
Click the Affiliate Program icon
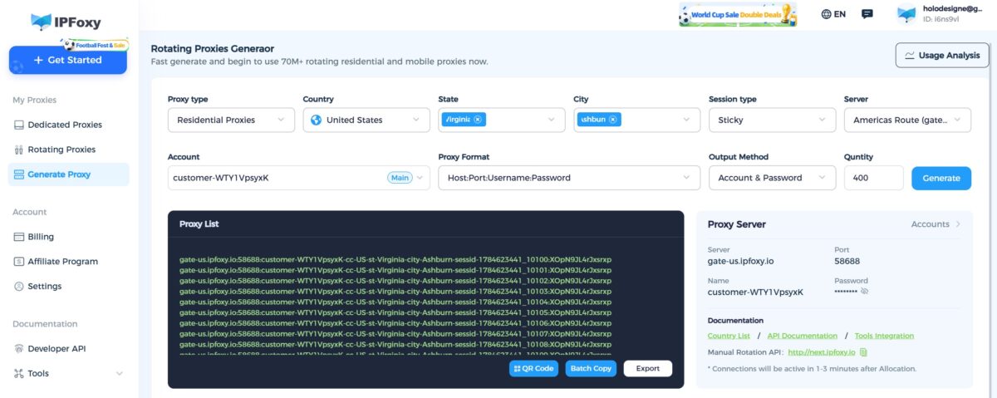tap(20, 261)
